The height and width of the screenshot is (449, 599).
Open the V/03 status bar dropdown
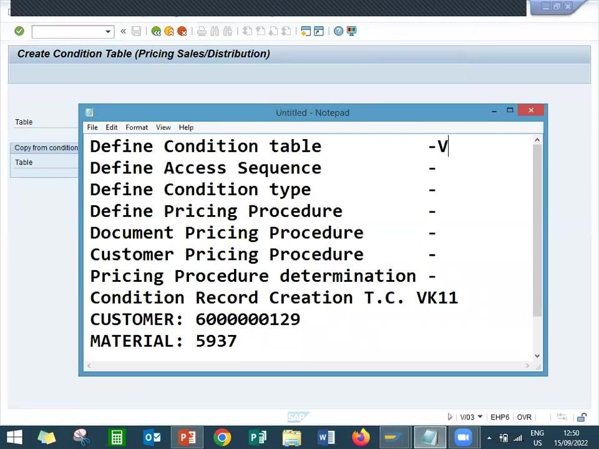[x=480, y=417]
